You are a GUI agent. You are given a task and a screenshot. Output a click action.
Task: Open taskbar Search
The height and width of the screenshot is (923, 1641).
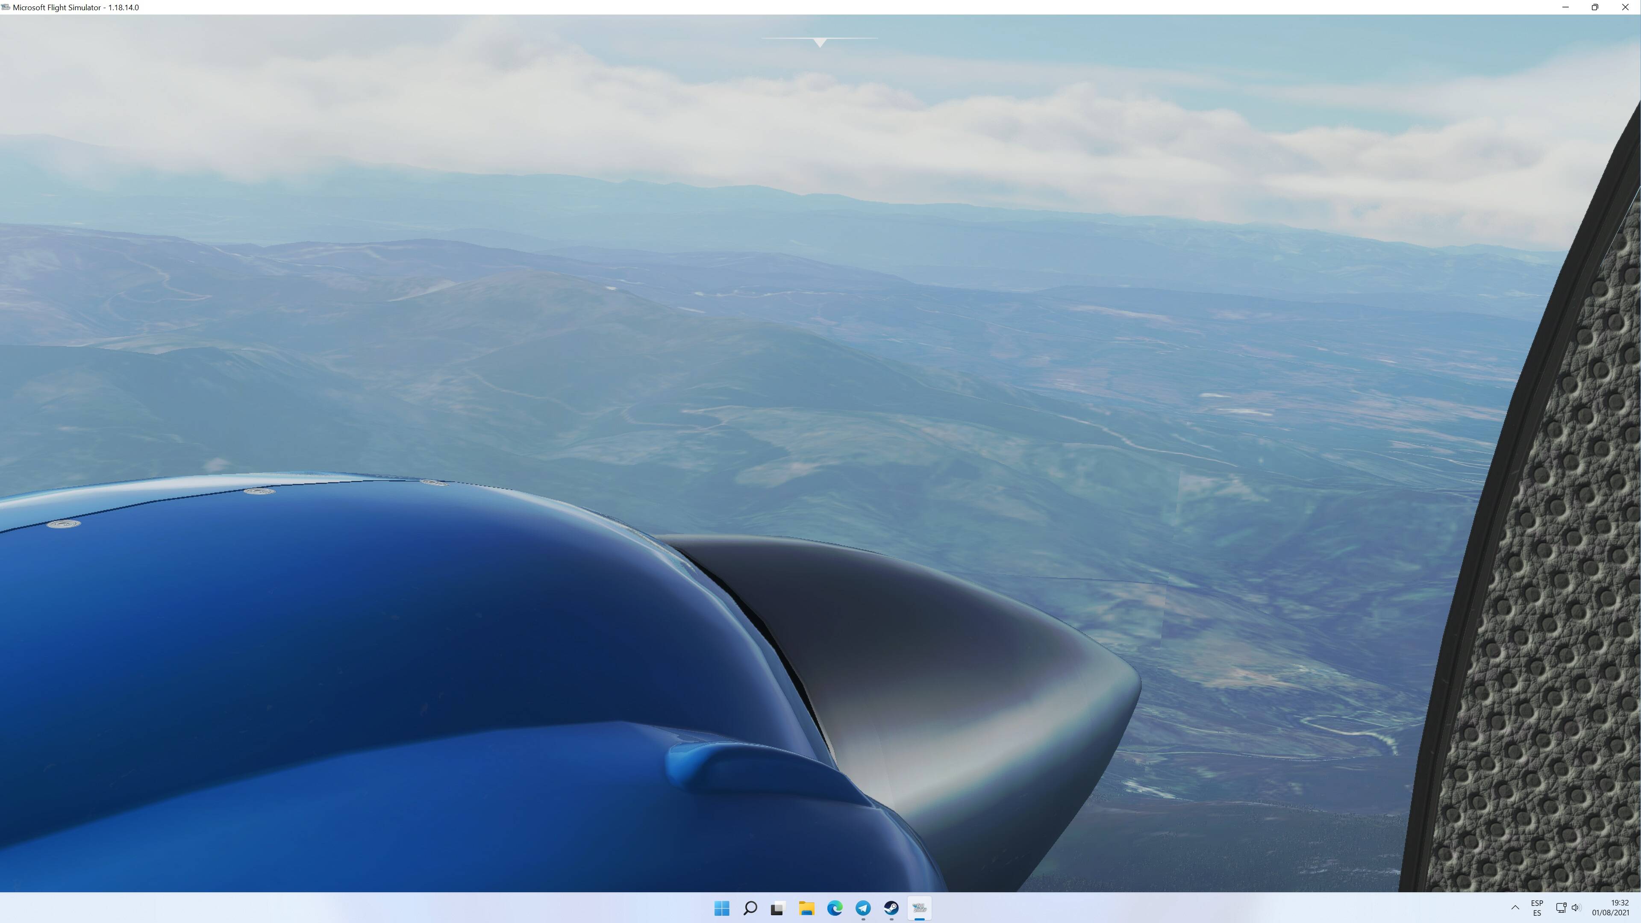750,908
